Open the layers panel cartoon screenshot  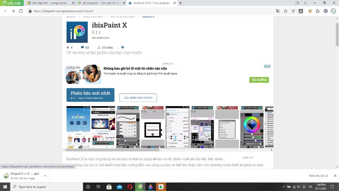pyautogui.click(x=202, y=127)
